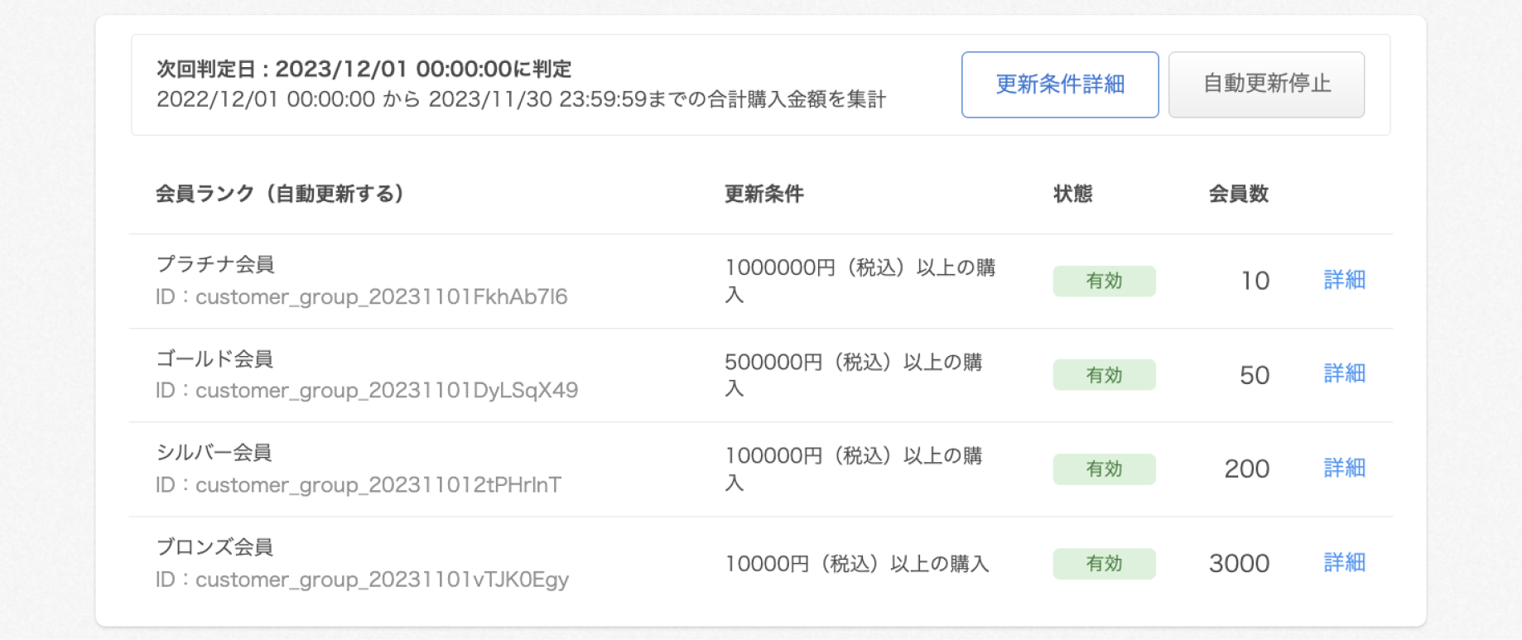Open the 更新条件詳細 dialog
Viewport: 1522px width, 640px height.
click(x=1060, y=84)
